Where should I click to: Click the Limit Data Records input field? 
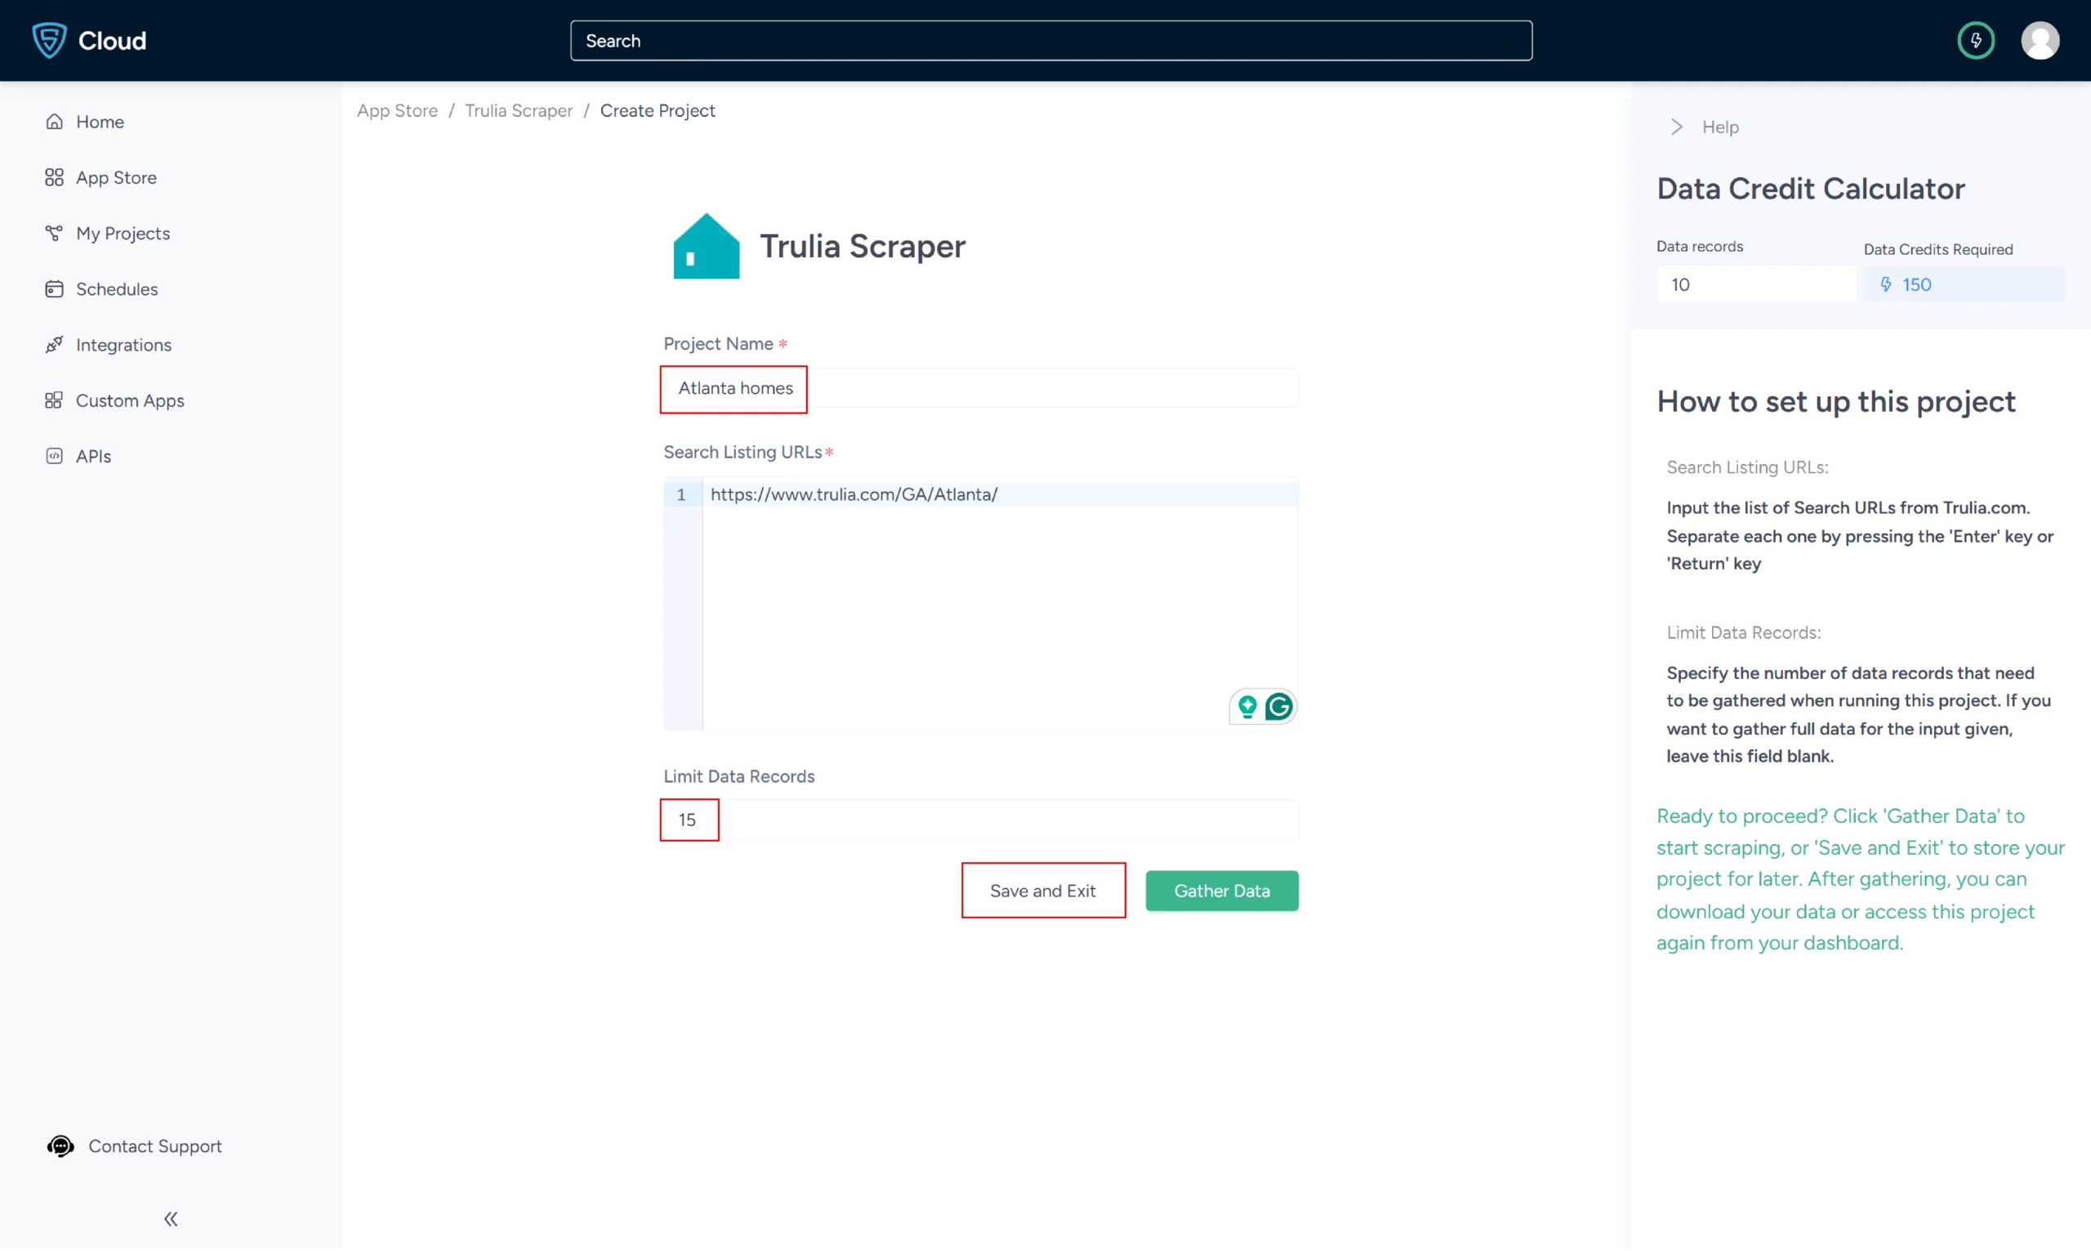688,819
